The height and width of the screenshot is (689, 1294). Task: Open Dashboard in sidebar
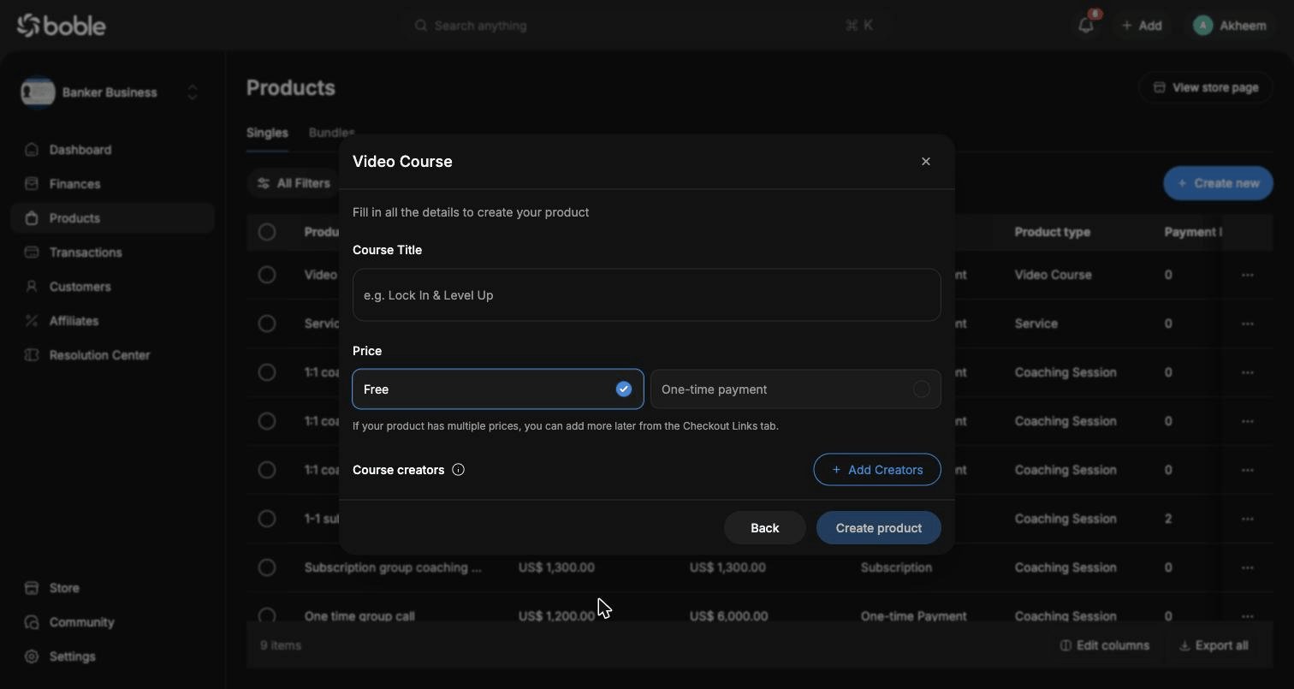(x=112, y=150)
